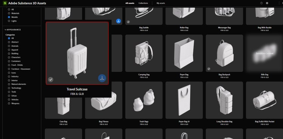Select the All radio under Categories
Image resolution: width=283 pixels, height=139 pixels.
9,38
